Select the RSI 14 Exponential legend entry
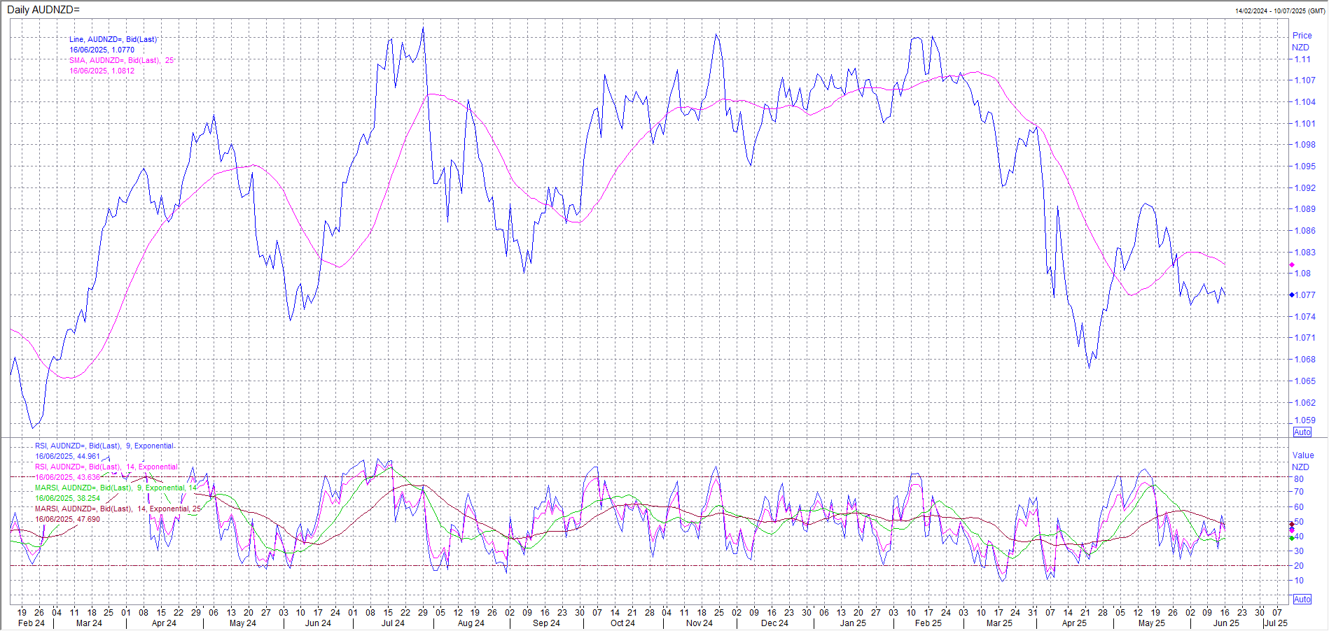Screen dimensions: 1329x631 pyautogui.click(x=106, y=467)
